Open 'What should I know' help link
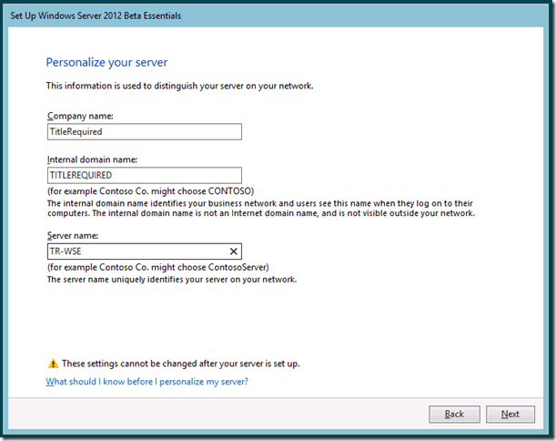556x441 pixels. (147, 382)
